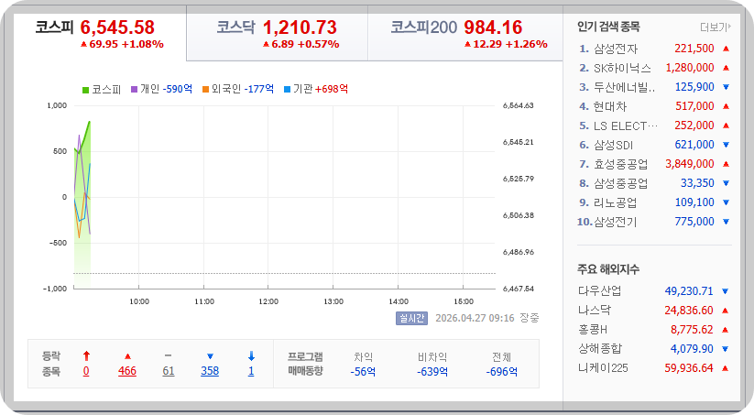Open 삼성전자 in popular search list
This screenshot has height=415, width=754.
point(616,49)
